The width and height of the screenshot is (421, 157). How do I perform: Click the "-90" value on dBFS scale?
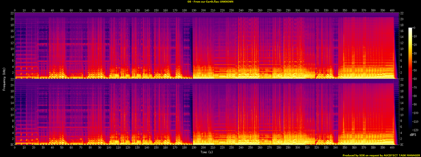point(415,104)
